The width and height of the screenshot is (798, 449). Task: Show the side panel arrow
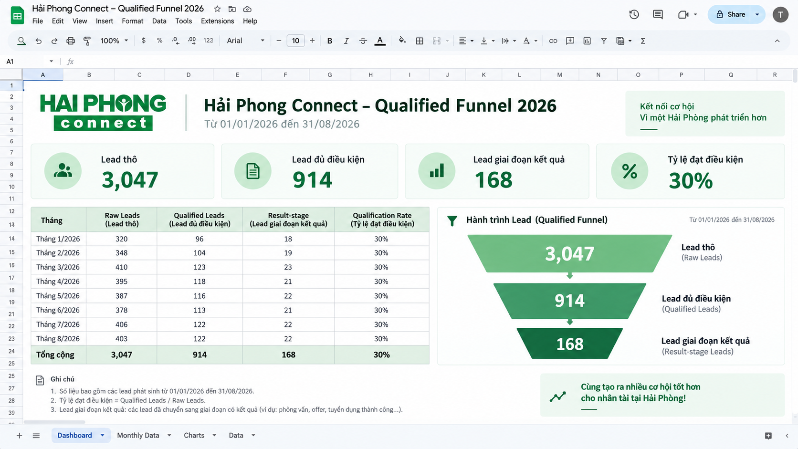tap(787, 436)
